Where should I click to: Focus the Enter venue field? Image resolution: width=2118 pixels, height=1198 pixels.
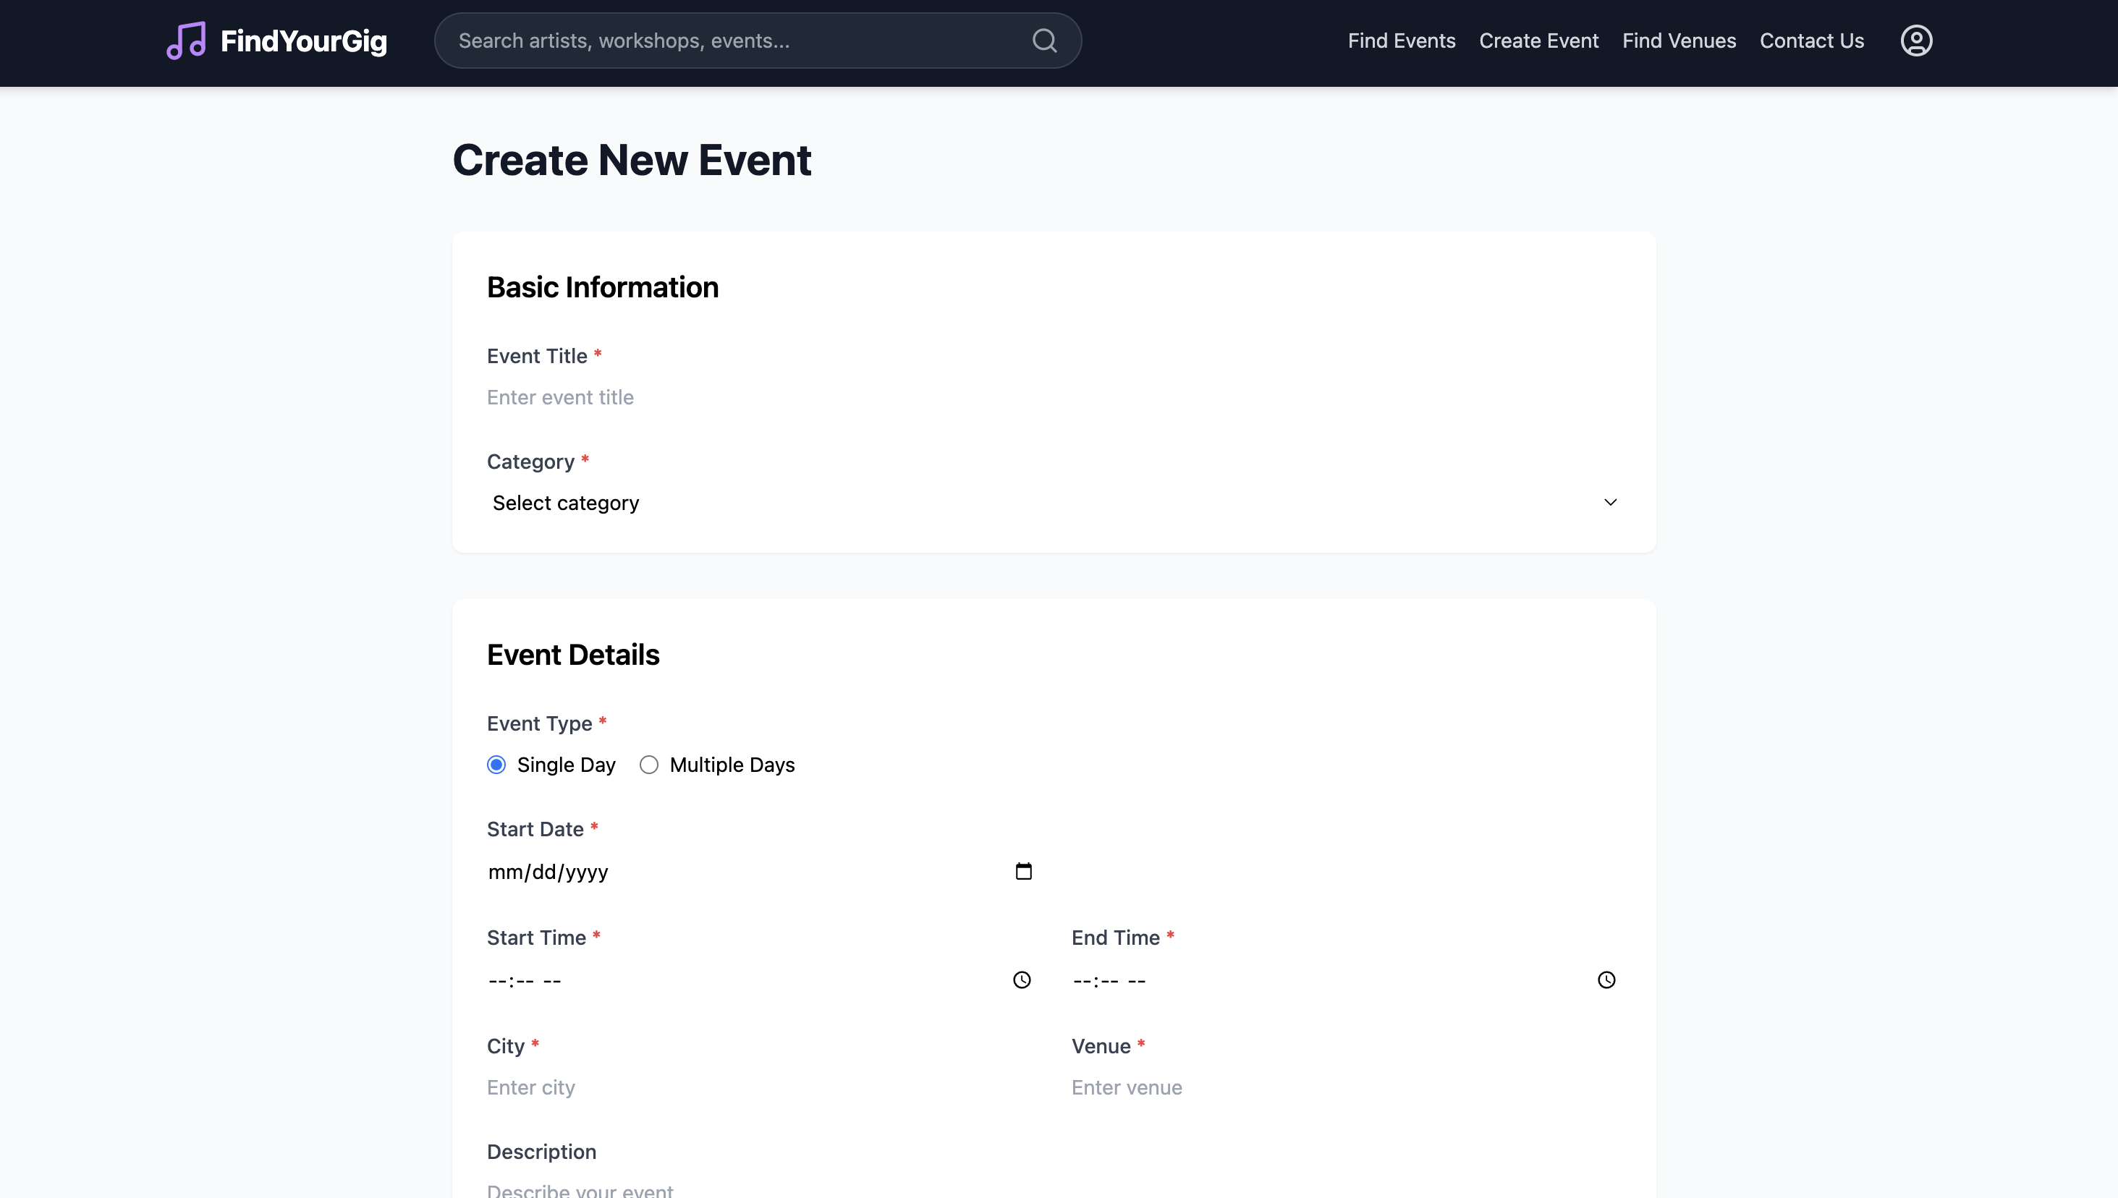tap(1344, 1087)
